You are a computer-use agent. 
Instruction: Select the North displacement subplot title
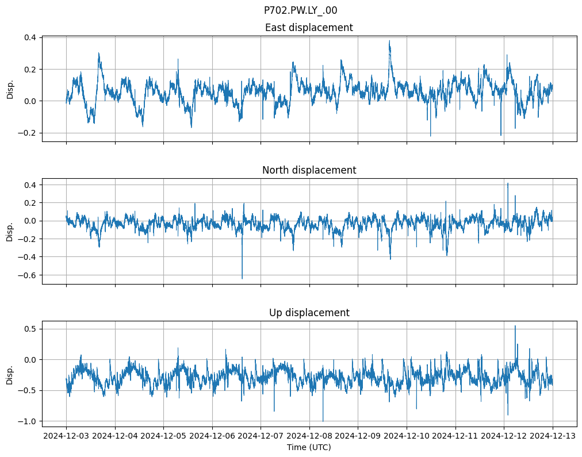tap(309, 170)
